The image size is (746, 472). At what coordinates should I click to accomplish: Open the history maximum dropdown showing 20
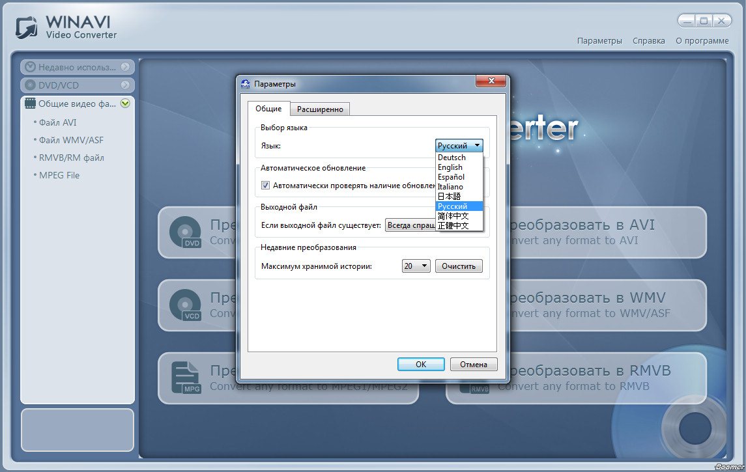416,266
